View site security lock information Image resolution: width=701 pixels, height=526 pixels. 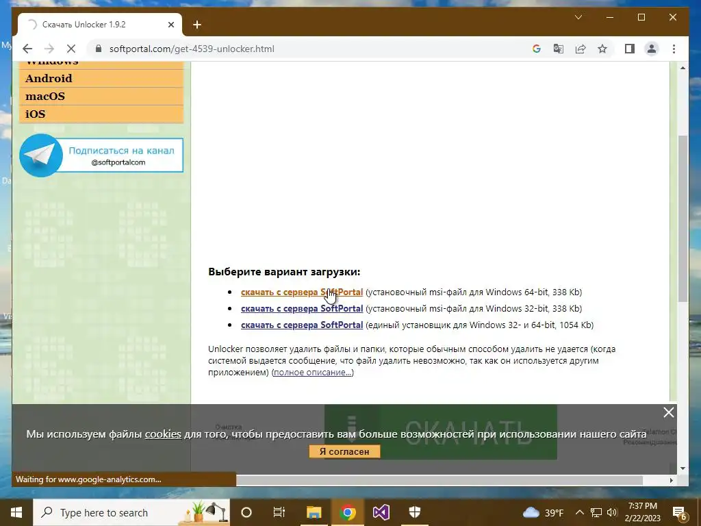[99, 49]
